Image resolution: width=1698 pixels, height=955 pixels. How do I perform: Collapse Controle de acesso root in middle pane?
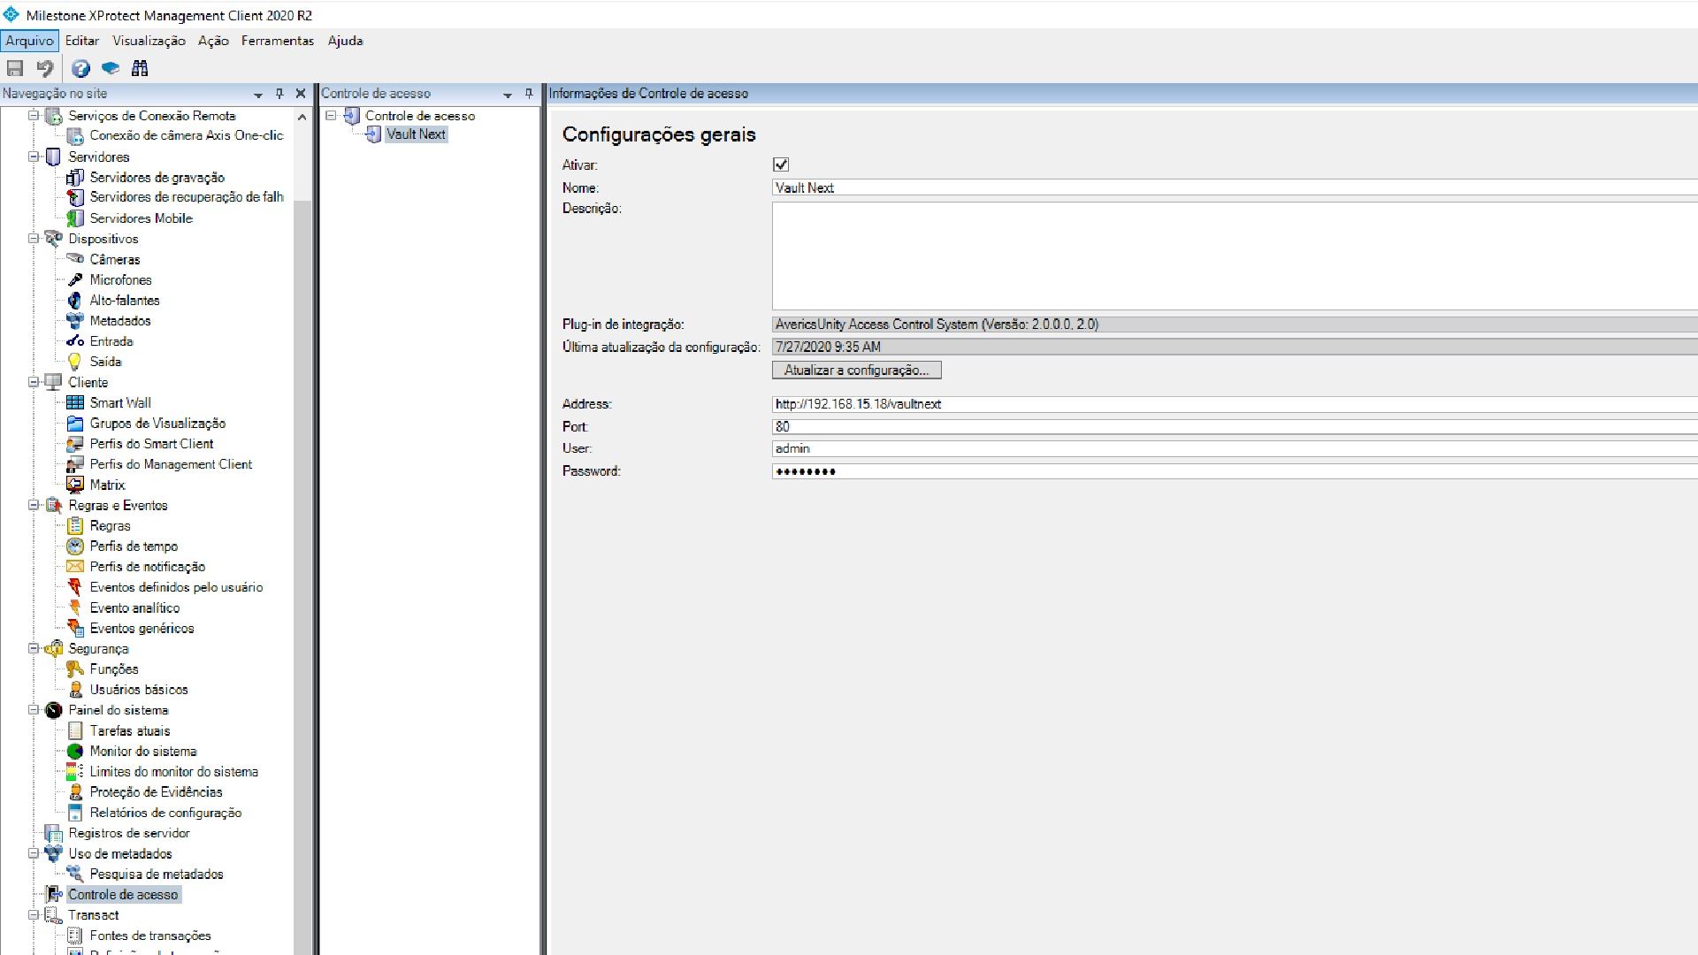point(331,115)
